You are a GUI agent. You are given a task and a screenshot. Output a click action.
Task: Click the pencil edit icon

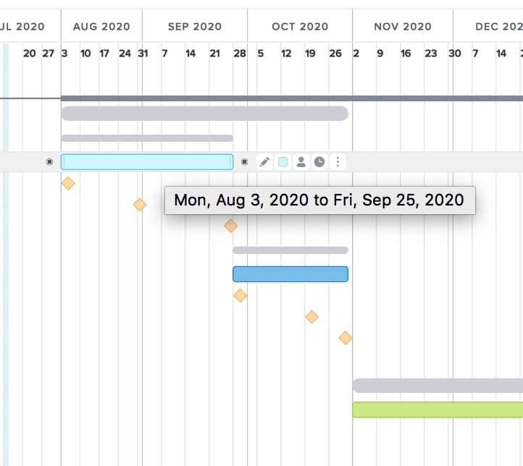[265, 162]
